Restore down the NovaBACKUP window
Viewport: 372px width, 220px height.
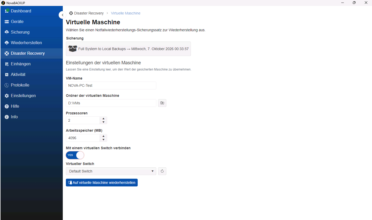[x=354, y=3]
